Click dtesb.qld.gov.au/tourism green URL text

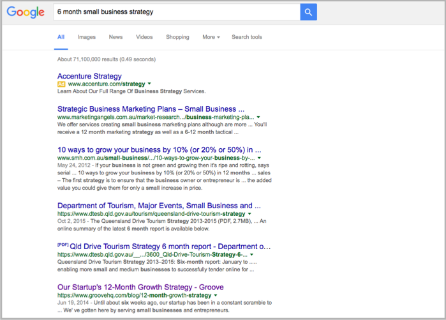[x=151, y=214]
